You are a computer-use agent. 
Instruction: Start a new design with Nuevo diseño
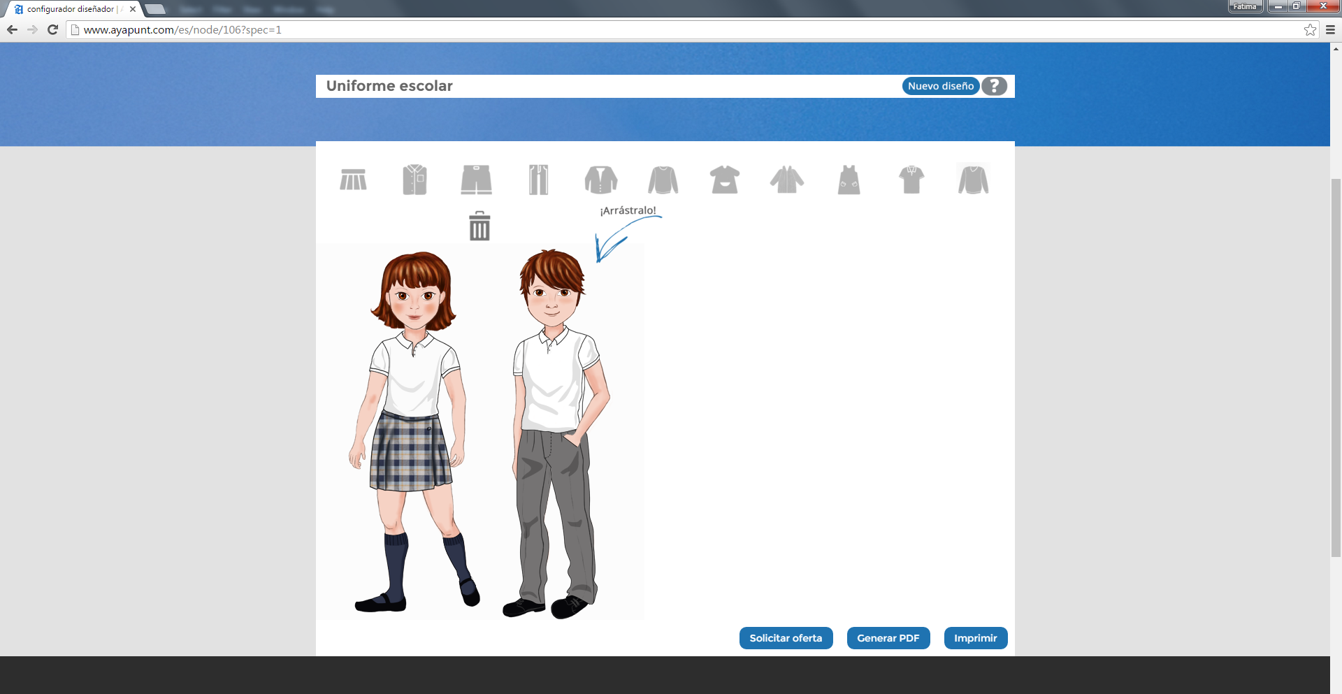tap(940, 86)
